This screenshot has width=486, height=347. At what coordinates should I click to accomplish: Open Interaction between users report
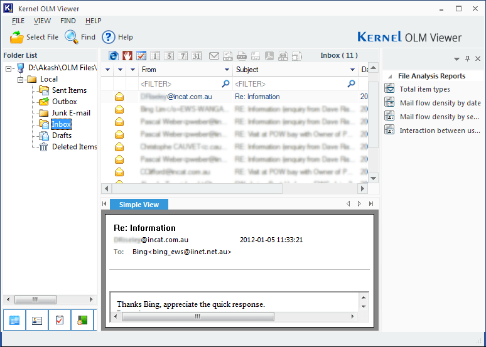tap(440, 131)
